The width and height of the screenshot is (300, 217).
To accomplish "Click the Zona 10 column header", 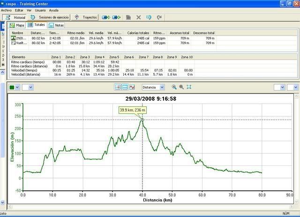I will [187, 57].
